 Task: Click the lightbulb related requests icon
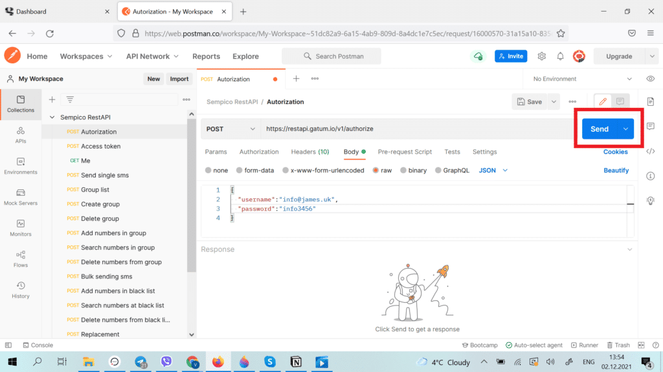[650, 200]
